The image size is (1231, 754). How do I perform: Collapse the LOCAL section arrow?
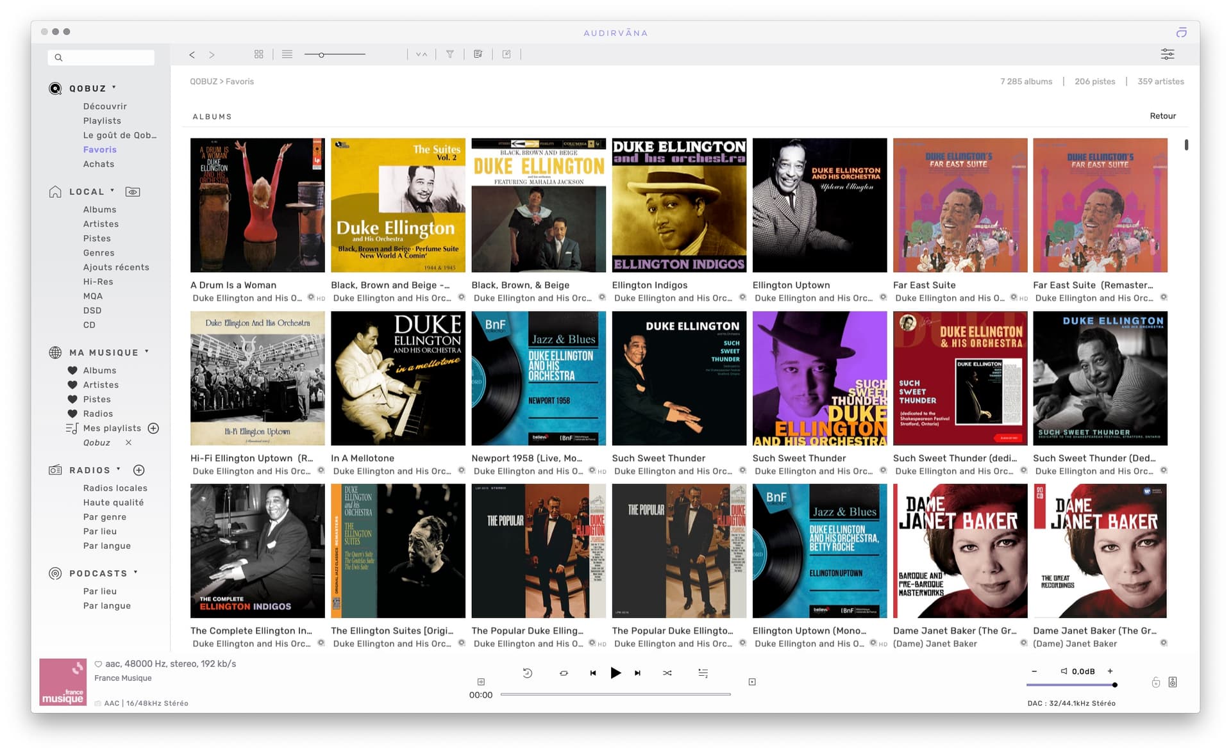coord(112,190)
